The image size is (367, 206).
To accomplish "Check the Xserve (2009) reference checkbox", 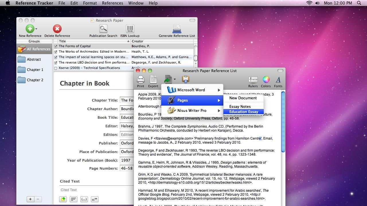I will pos(56,68).
